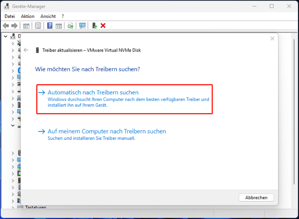The height and width of the screenshot is (219, 299).
Task: Click the dialog's back arrow
Action: point(26,50)
